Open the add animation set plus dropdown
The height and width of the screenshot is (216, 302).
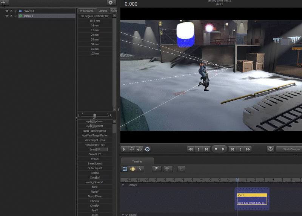click(3, 3)
